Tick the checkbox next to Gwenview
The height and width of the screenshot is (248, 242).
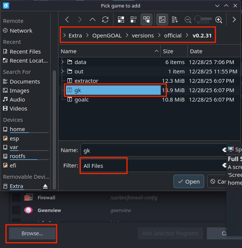point(16,210)
